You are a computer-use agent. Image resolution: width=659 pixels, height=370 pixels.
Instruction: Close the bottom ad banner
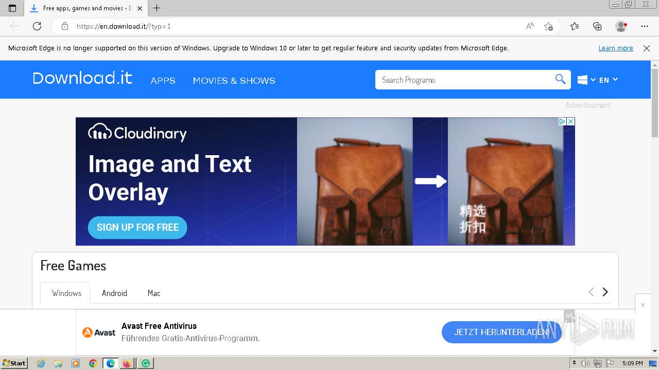pyautogui.click(x=643, y=305)
